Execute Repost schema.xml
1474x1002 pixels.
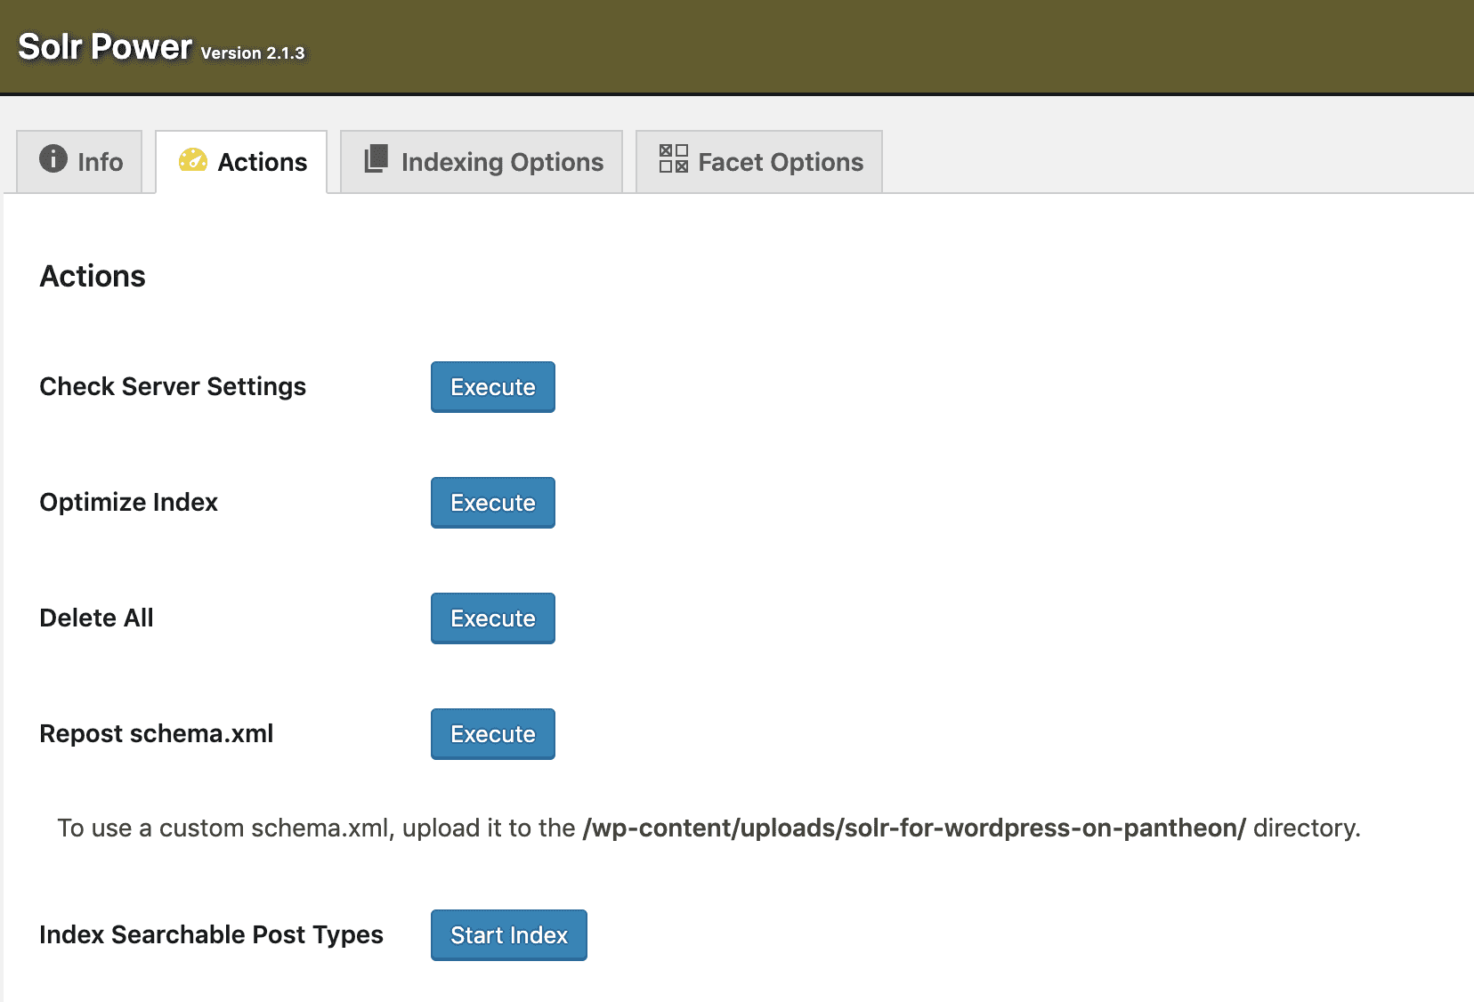point(492,733)
